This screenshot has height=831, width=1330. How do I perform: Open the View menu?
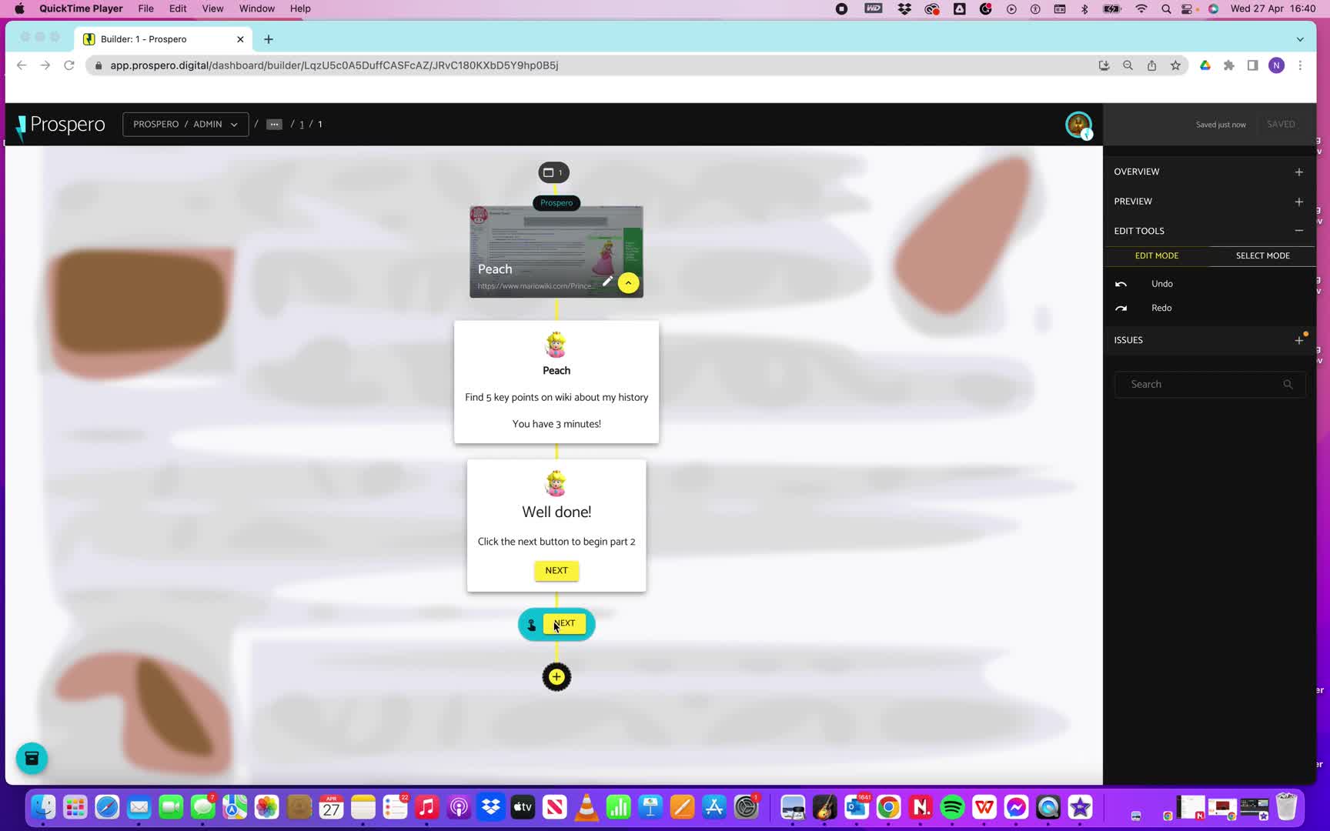212,8
